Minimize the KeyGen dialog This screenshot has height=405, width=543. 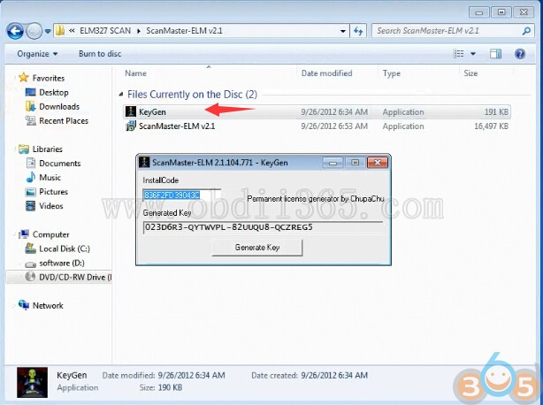coord(333,163)
